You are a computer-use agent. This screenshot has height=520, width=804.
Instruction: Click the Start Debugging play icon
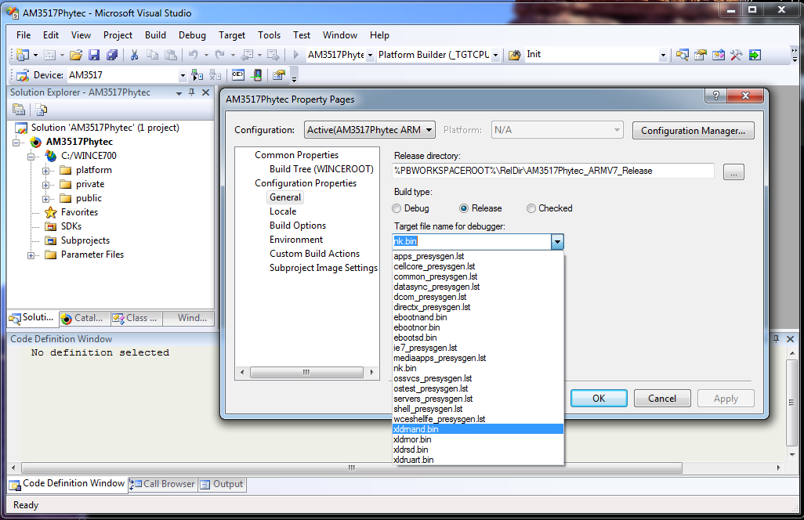pyautogui.click(x=296, y=55)
